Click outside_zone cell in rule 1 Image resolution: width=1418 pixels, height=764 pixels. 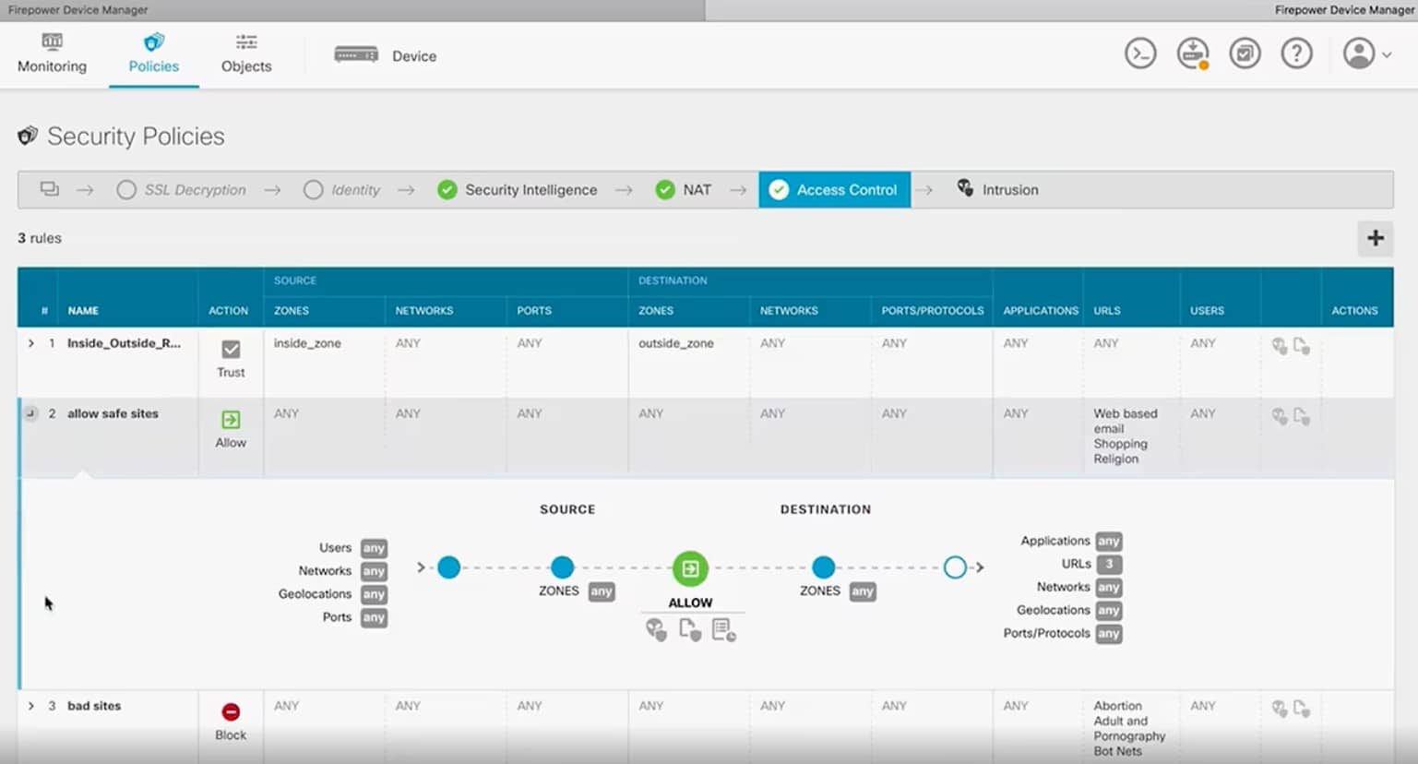pos(676,343)
